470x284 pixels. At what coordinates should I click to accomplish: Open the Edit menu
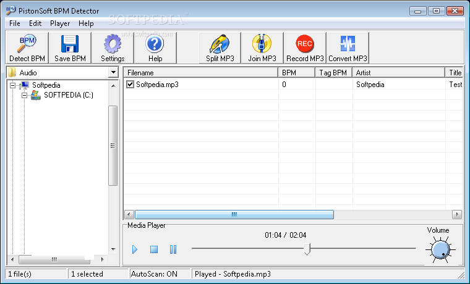pos(35,23)
